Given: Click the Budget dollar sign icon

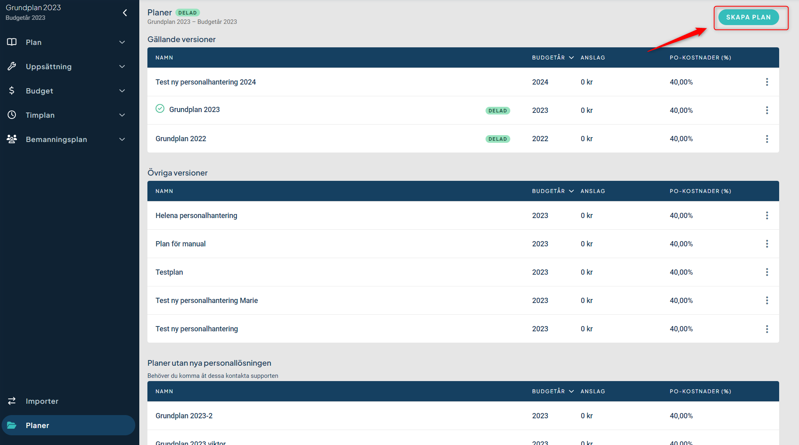Looking at the screenshot, I should pos(12,91).
